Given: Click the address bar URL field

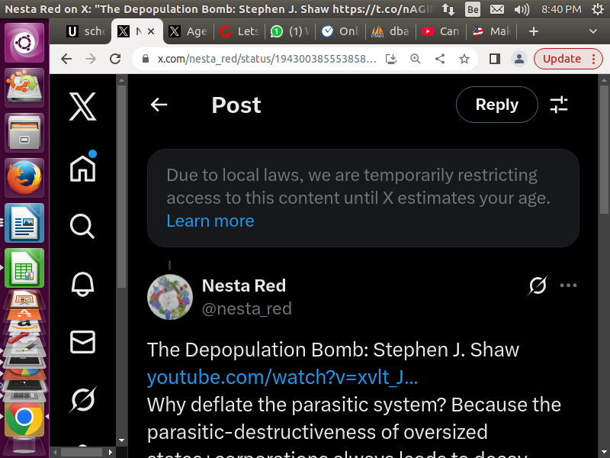Looking at the screenshot, I should coord(267,60).
